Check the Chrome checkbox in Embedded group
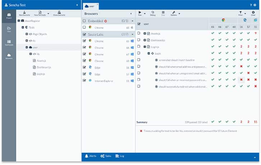 (84, 27)
